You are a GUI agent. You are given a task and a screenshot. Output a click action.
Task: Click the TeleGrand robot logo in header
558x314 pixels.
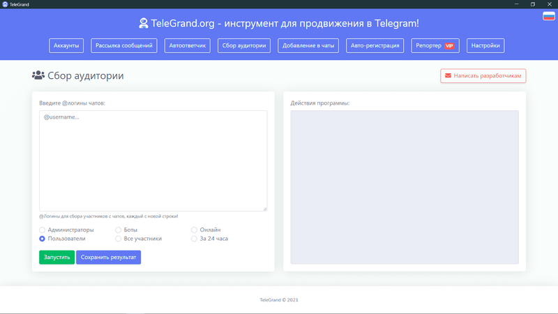(144, 23)
